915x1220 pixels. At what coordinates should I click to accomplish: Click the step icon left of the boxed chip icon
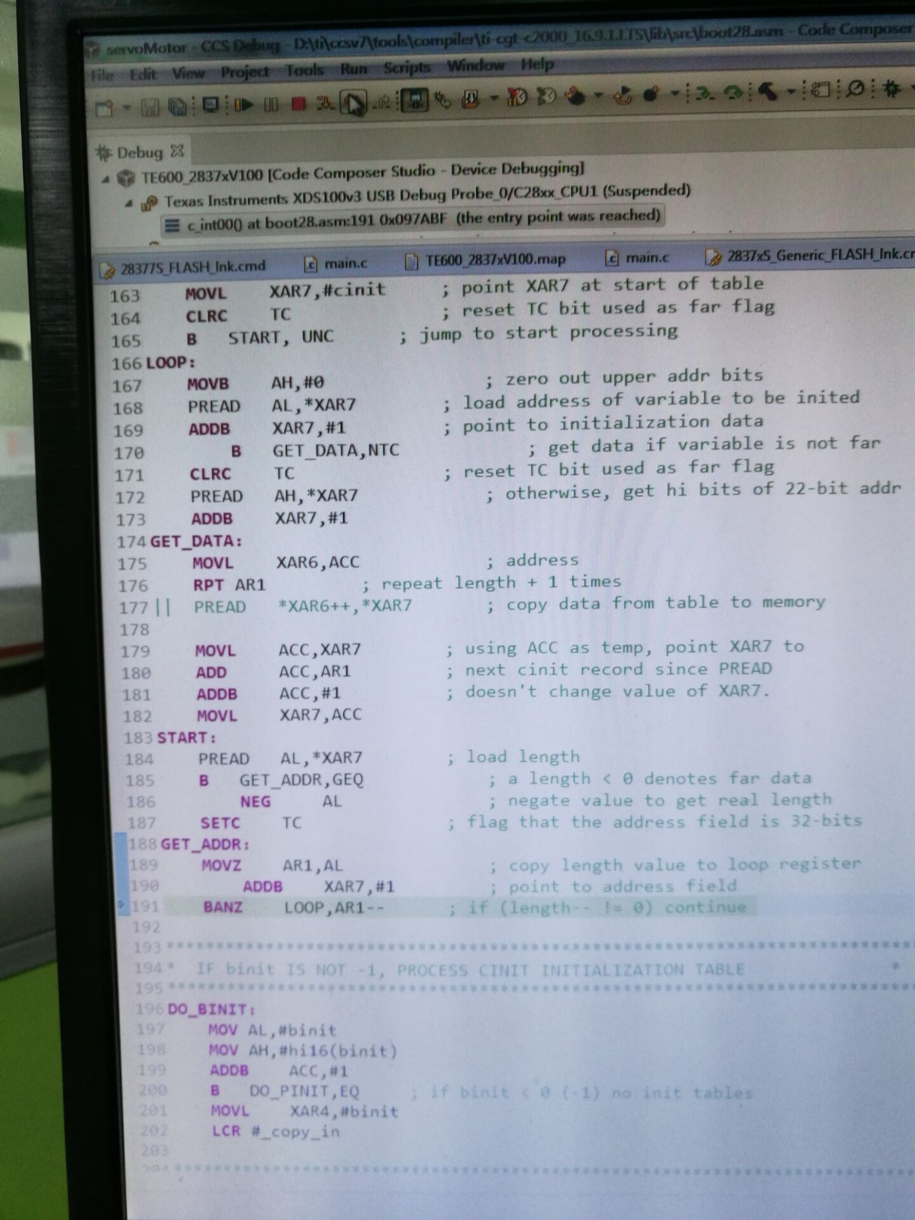coord(383,101)
